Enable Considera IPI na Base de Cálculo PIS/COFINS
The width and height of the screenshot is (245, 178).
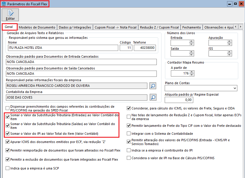pos(129,158)
